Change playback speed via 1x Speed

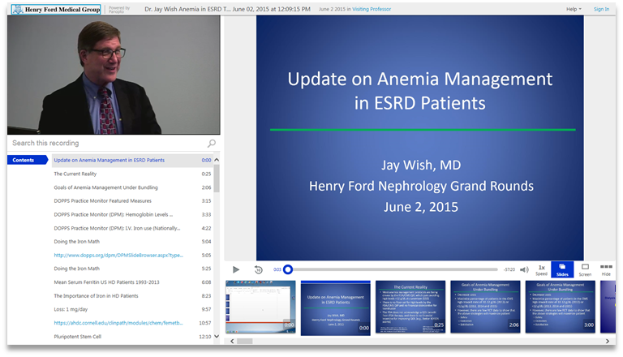click(541, 270)
